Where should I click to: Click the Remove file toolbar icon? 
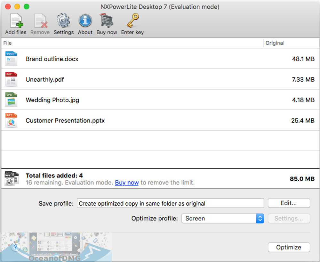[x=40, y=21]
